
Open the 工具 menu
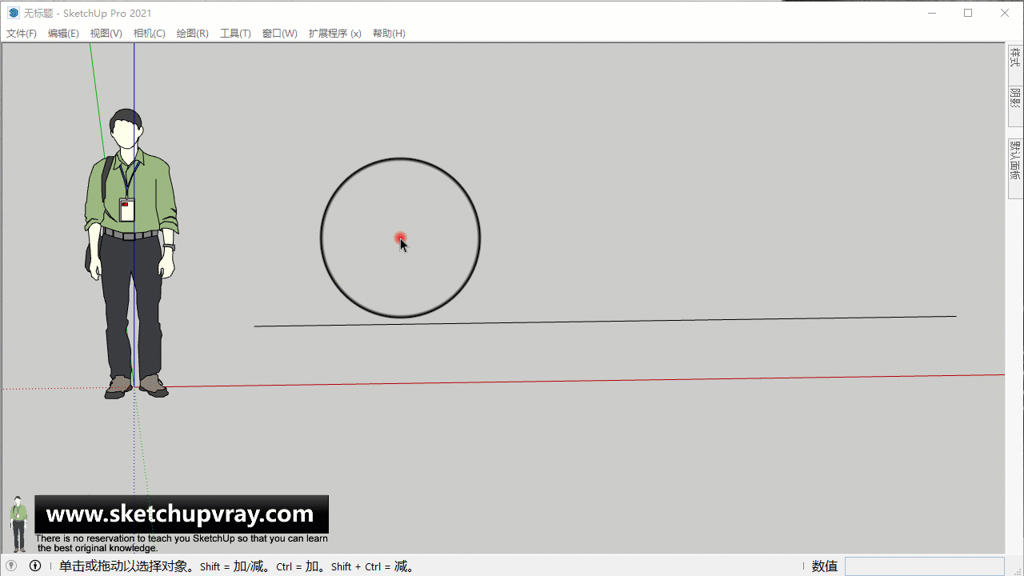pos(235,33)
